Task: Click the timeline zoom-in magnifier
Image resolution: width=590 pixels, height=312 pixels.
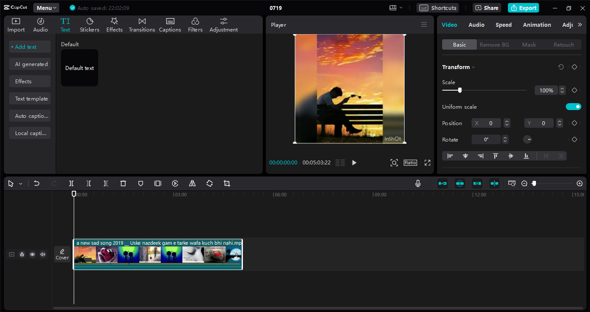Action: [x=579, y=183]
